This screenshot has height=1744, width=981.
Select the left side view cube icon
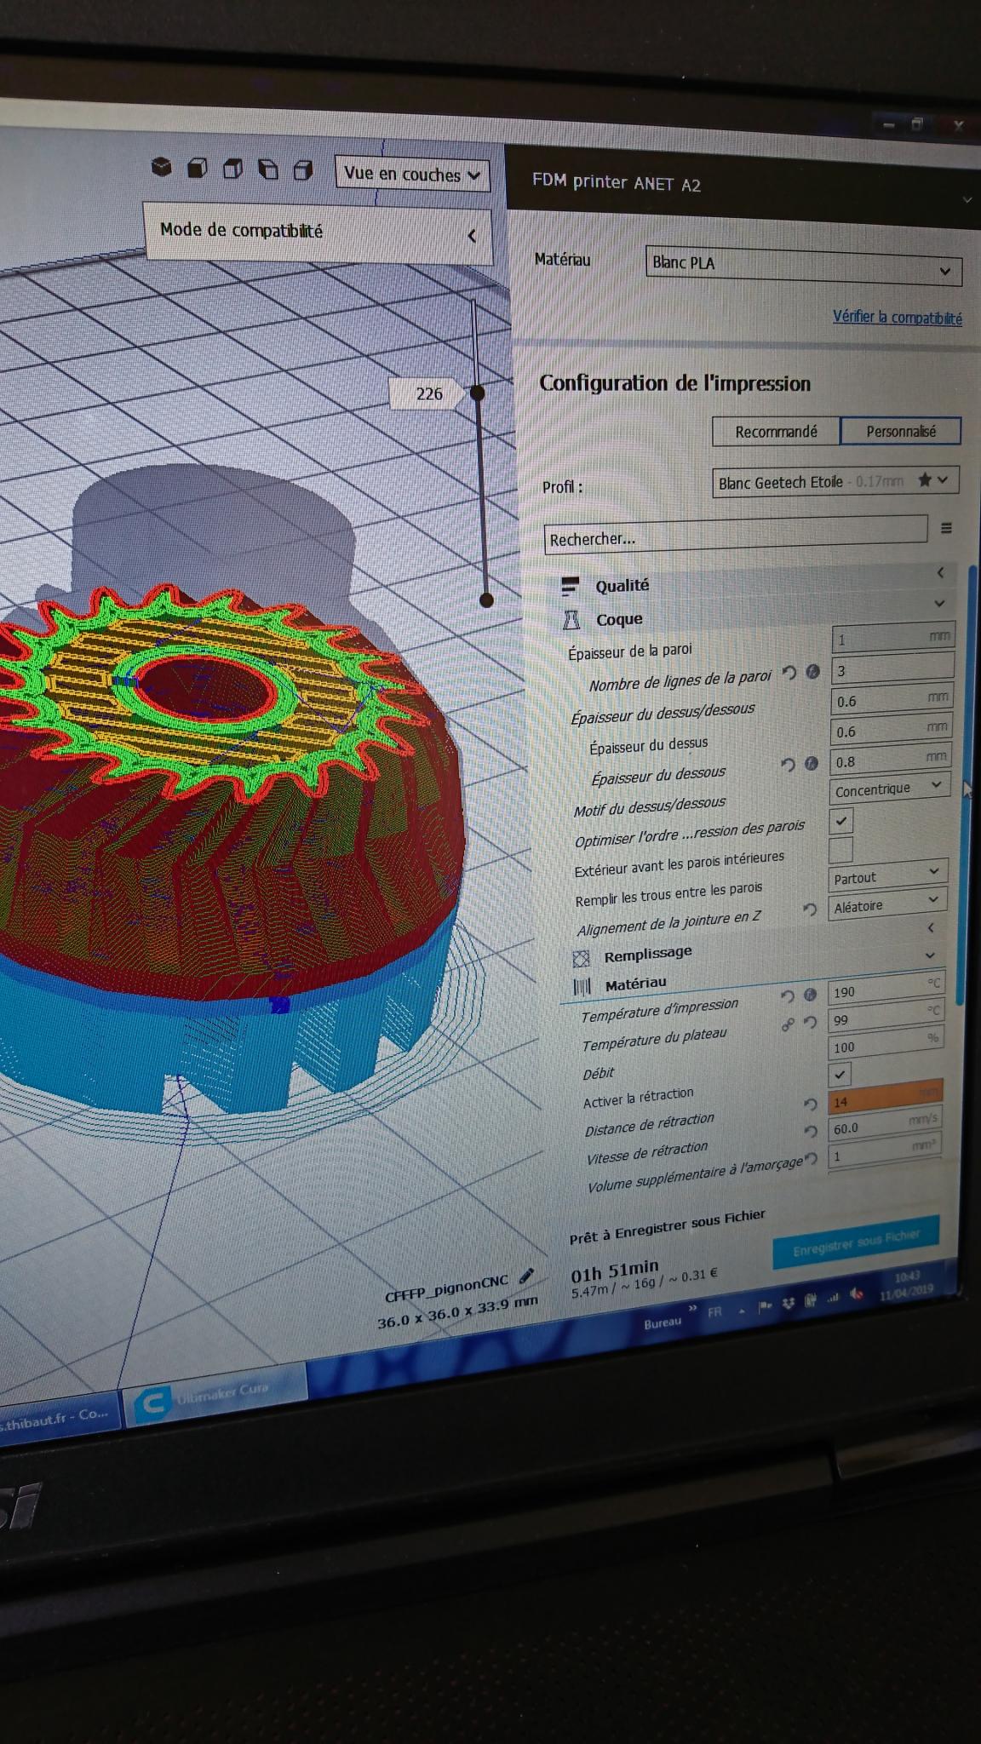[x=267, y=169]
